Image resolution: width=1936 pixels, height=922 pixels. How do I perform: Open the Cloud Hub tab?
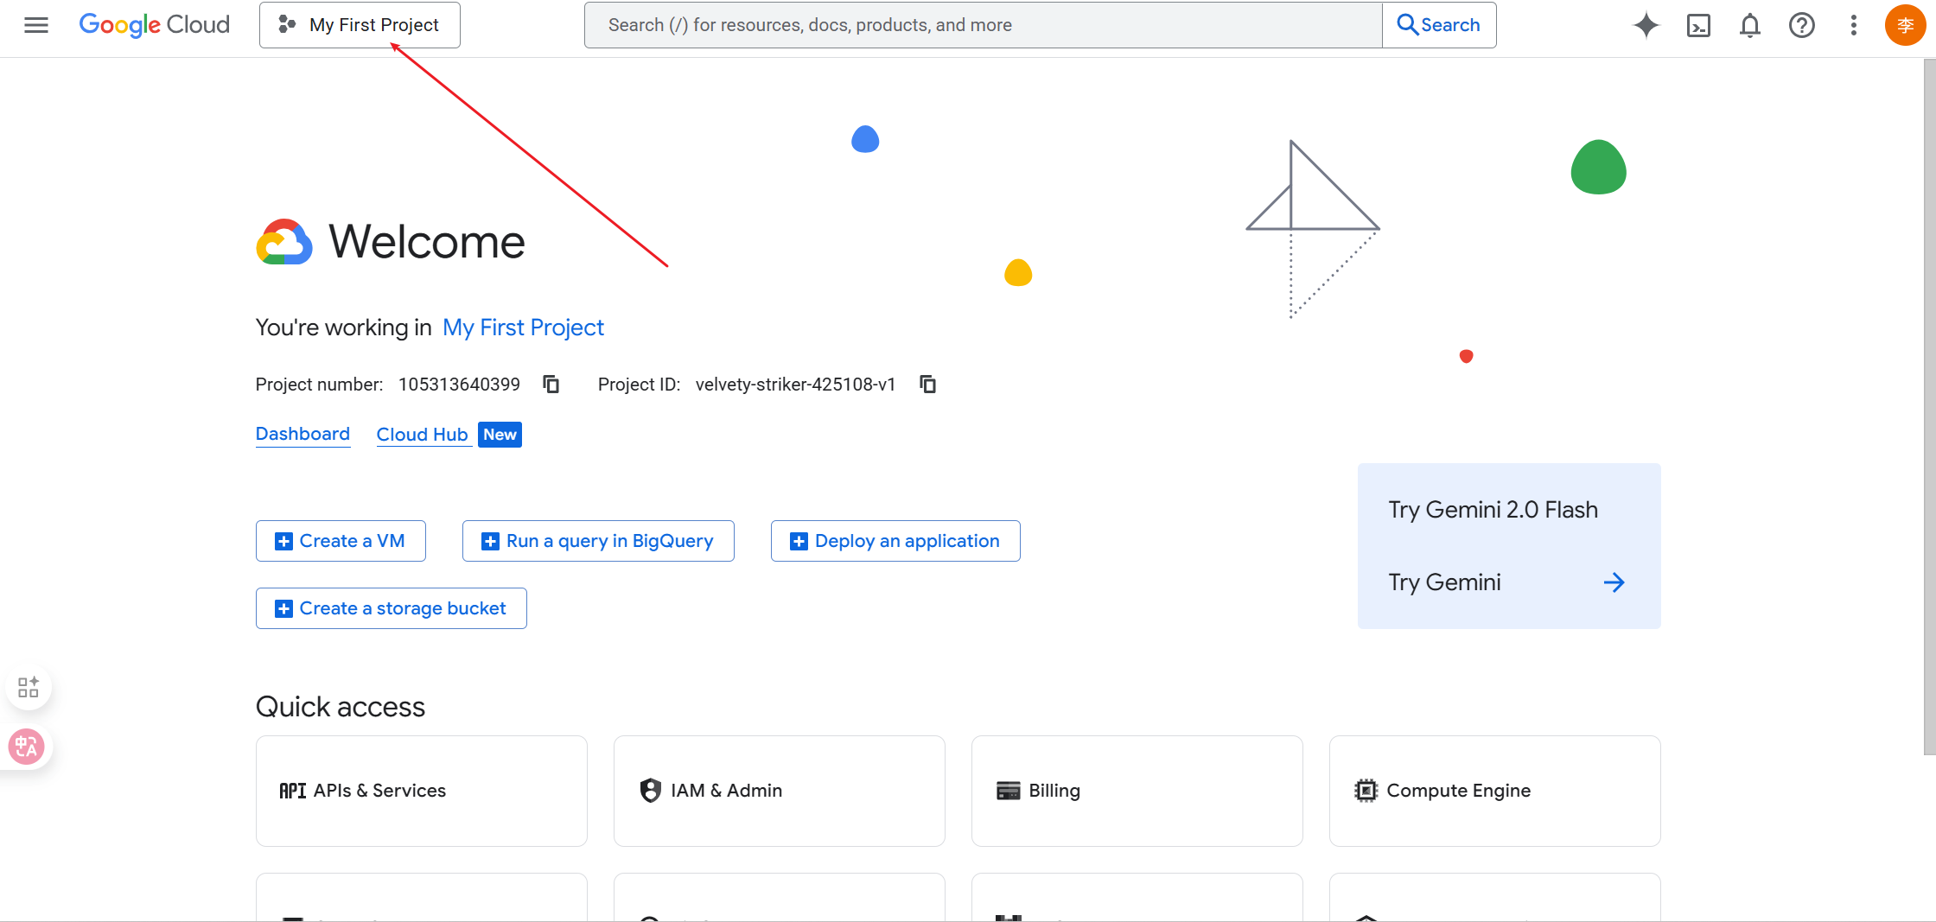tap(422, 435)
